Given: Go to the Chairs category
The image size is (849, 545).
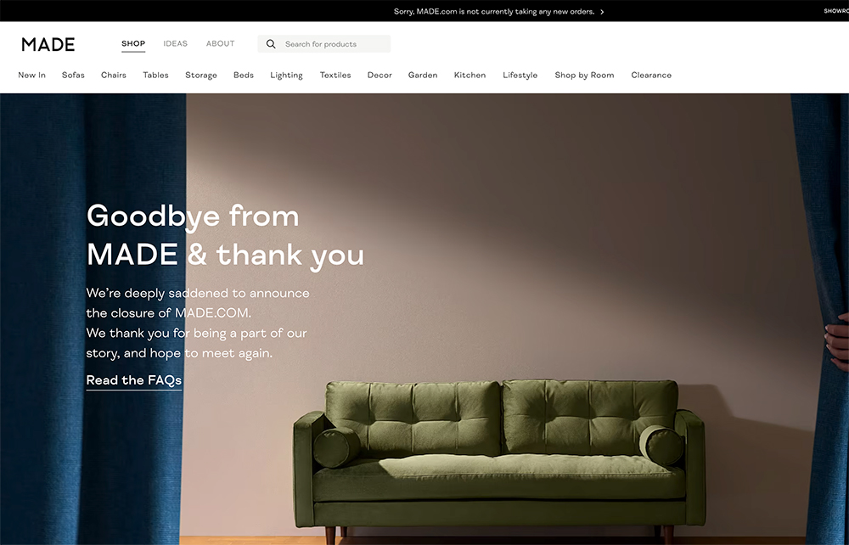Looking at the screenshot, I should click(114, 76).
